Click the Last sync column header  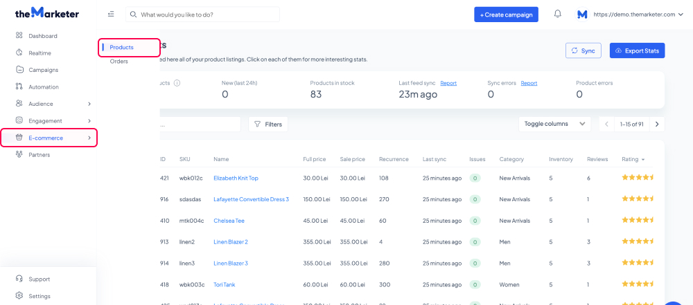pos(434,159)
